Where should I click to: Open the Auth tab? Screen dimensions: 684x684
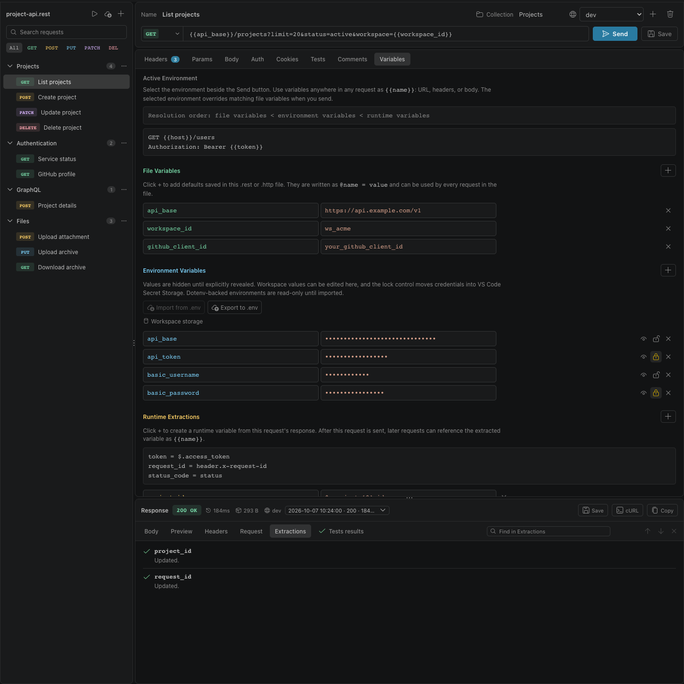(x=257, y=59)
